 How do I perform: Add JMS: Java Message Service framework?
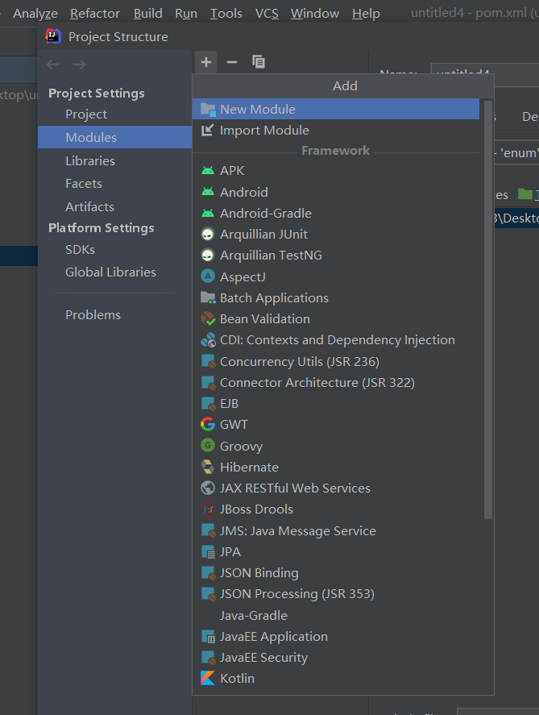pyautogui.click(x=336, y=530)
